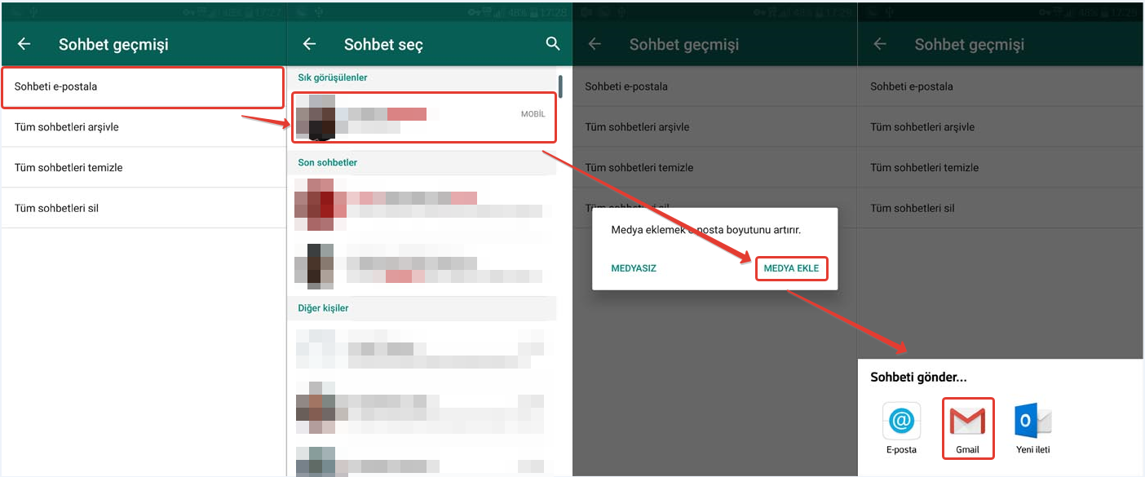The width and height of the screenshot is (1145, 477).
Task: Tap the avatar of the Sık görüşülenler contact
Action: point(316,116)
